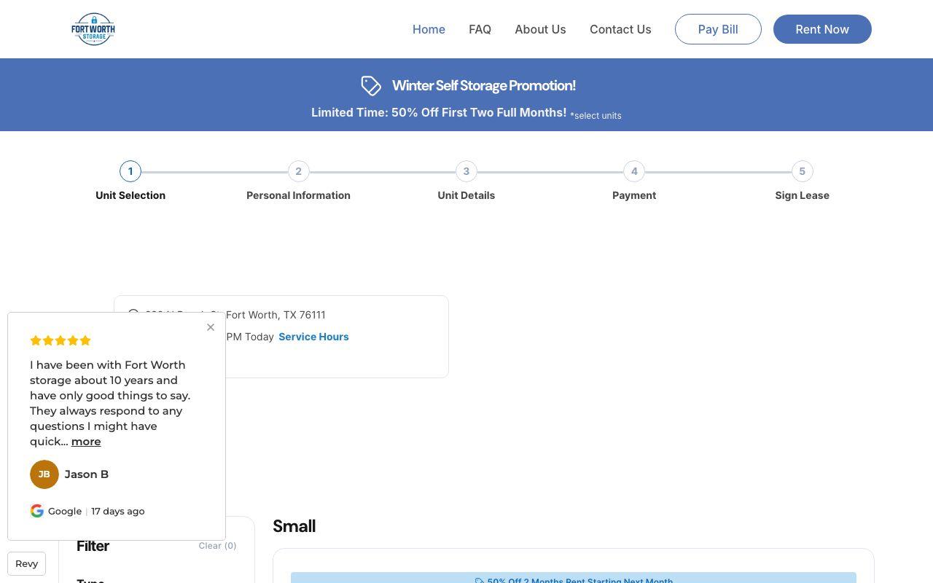The image size is (933, 583).
Task: Open the Service Hours link
Action: point(313,337)
